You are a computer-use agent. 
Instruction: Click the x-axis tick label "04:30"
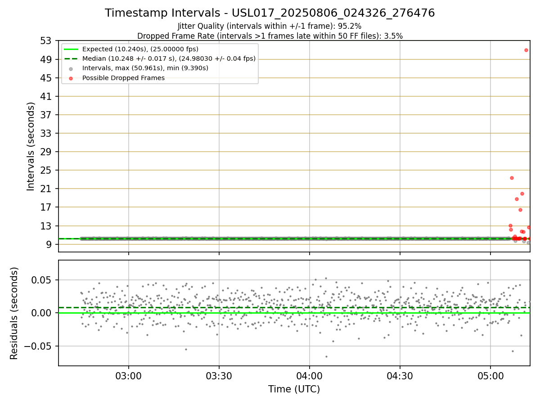coord(400,375)
